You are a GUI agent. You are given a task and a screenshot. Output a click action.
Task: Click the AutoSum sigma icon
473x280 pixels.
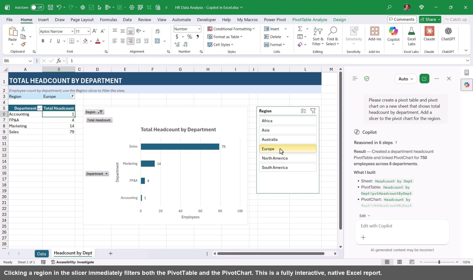coord(300,29)
